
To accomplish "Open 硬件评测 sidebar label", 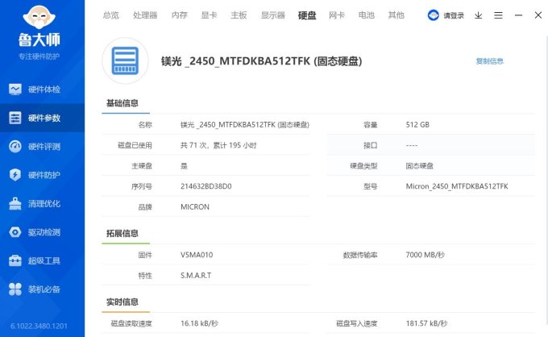I will [44, 147].
